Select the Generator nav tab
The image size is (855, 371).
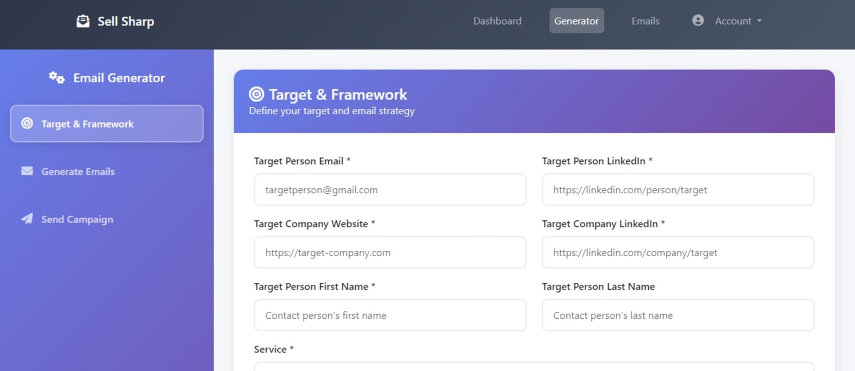[x=576, y=21]
